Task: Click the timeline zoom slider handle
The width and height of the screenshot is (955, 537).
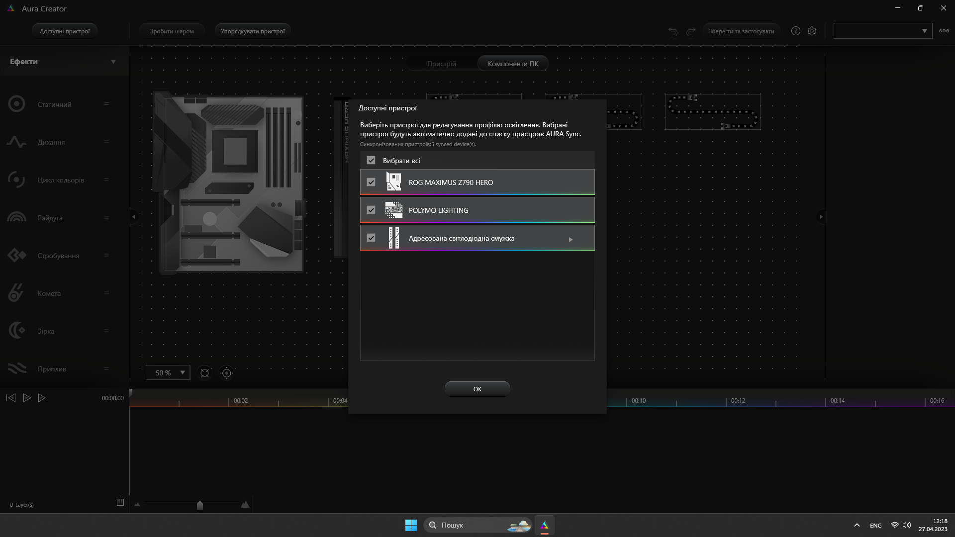Action: (x=200, y=505)
